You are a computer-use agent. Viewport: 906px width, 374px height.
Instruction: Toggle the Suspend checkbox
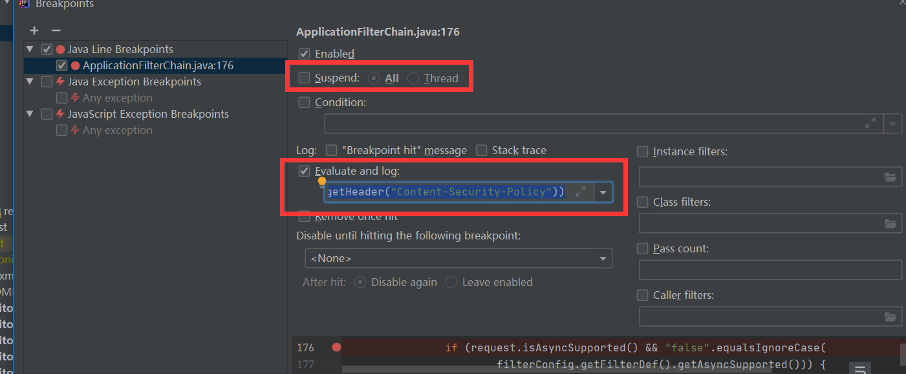304,78
